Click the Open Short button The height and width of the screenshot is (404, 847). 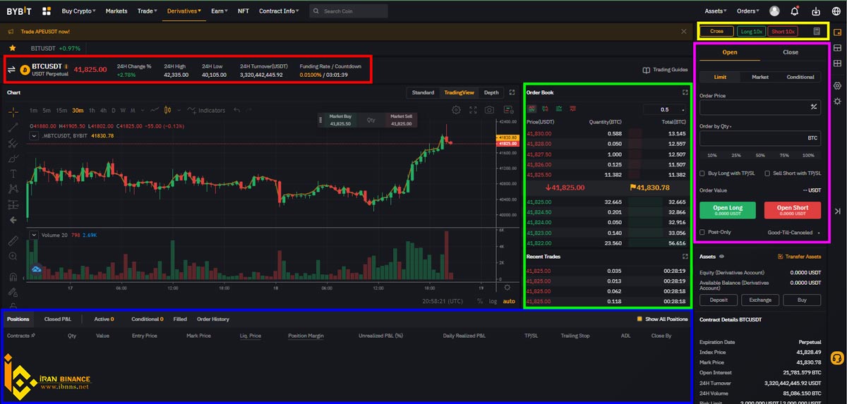point(793,210)
